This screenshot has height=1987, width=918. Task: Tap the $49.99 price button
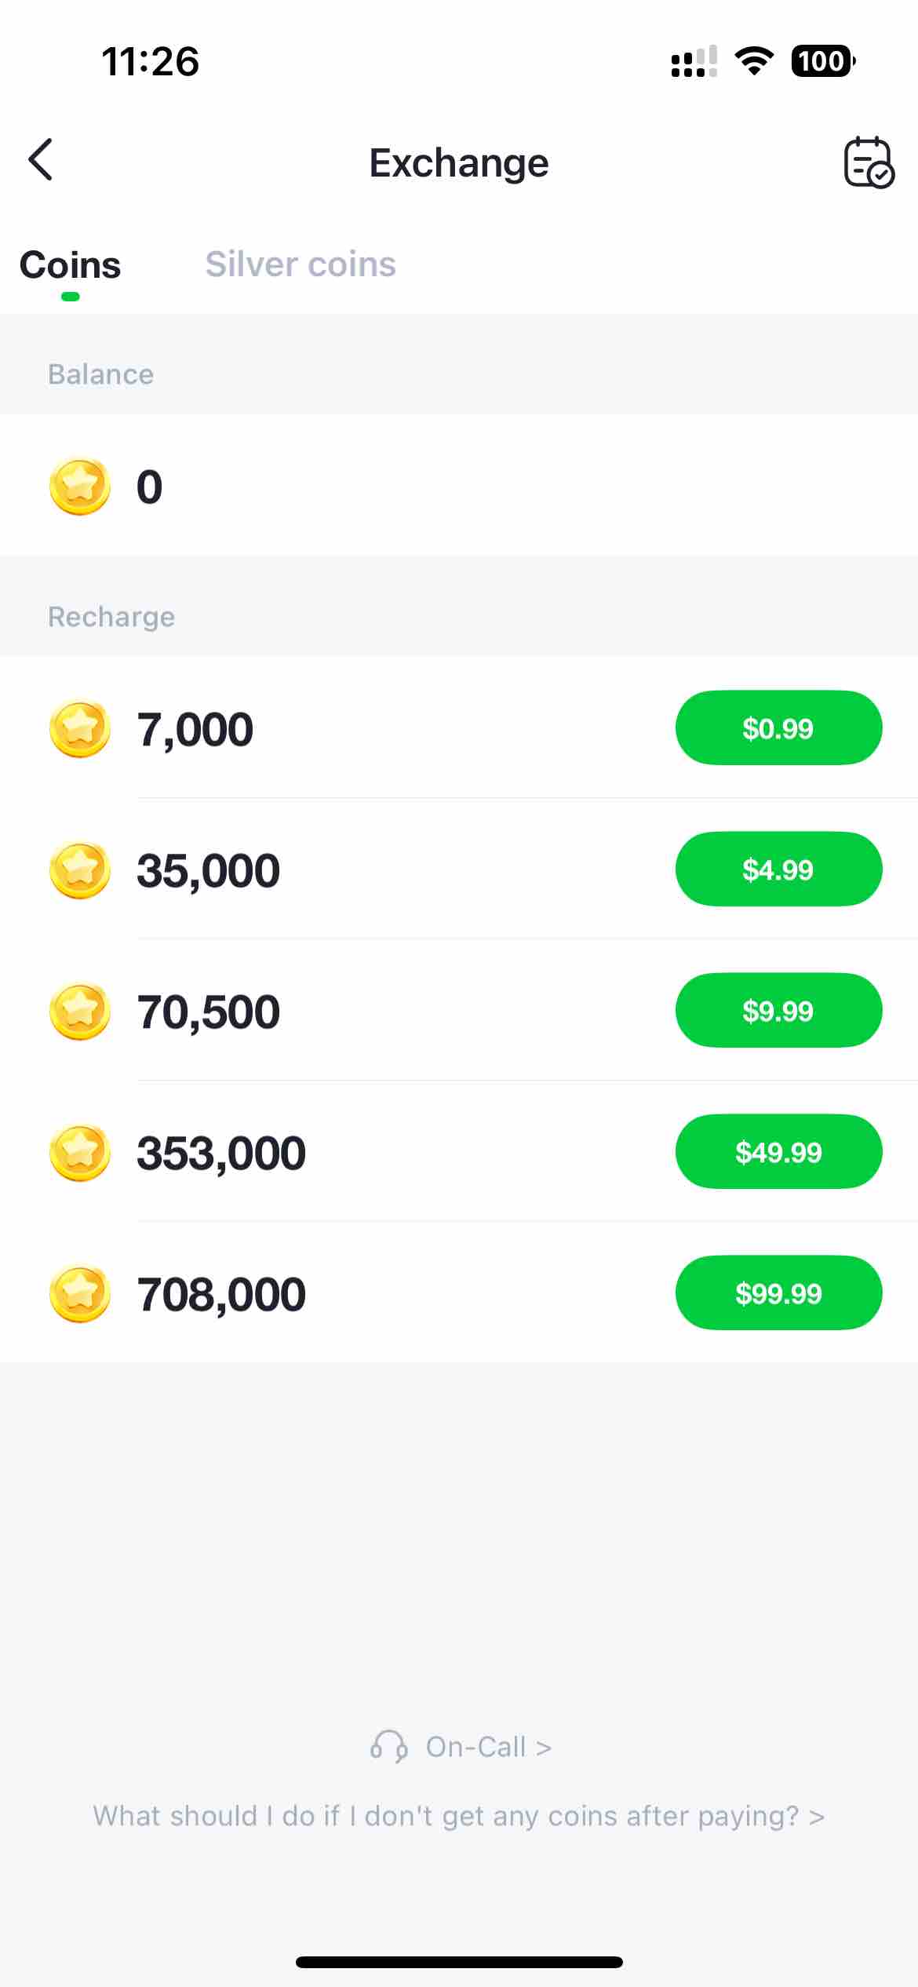pyautogui.click(x=778, y=1152)
